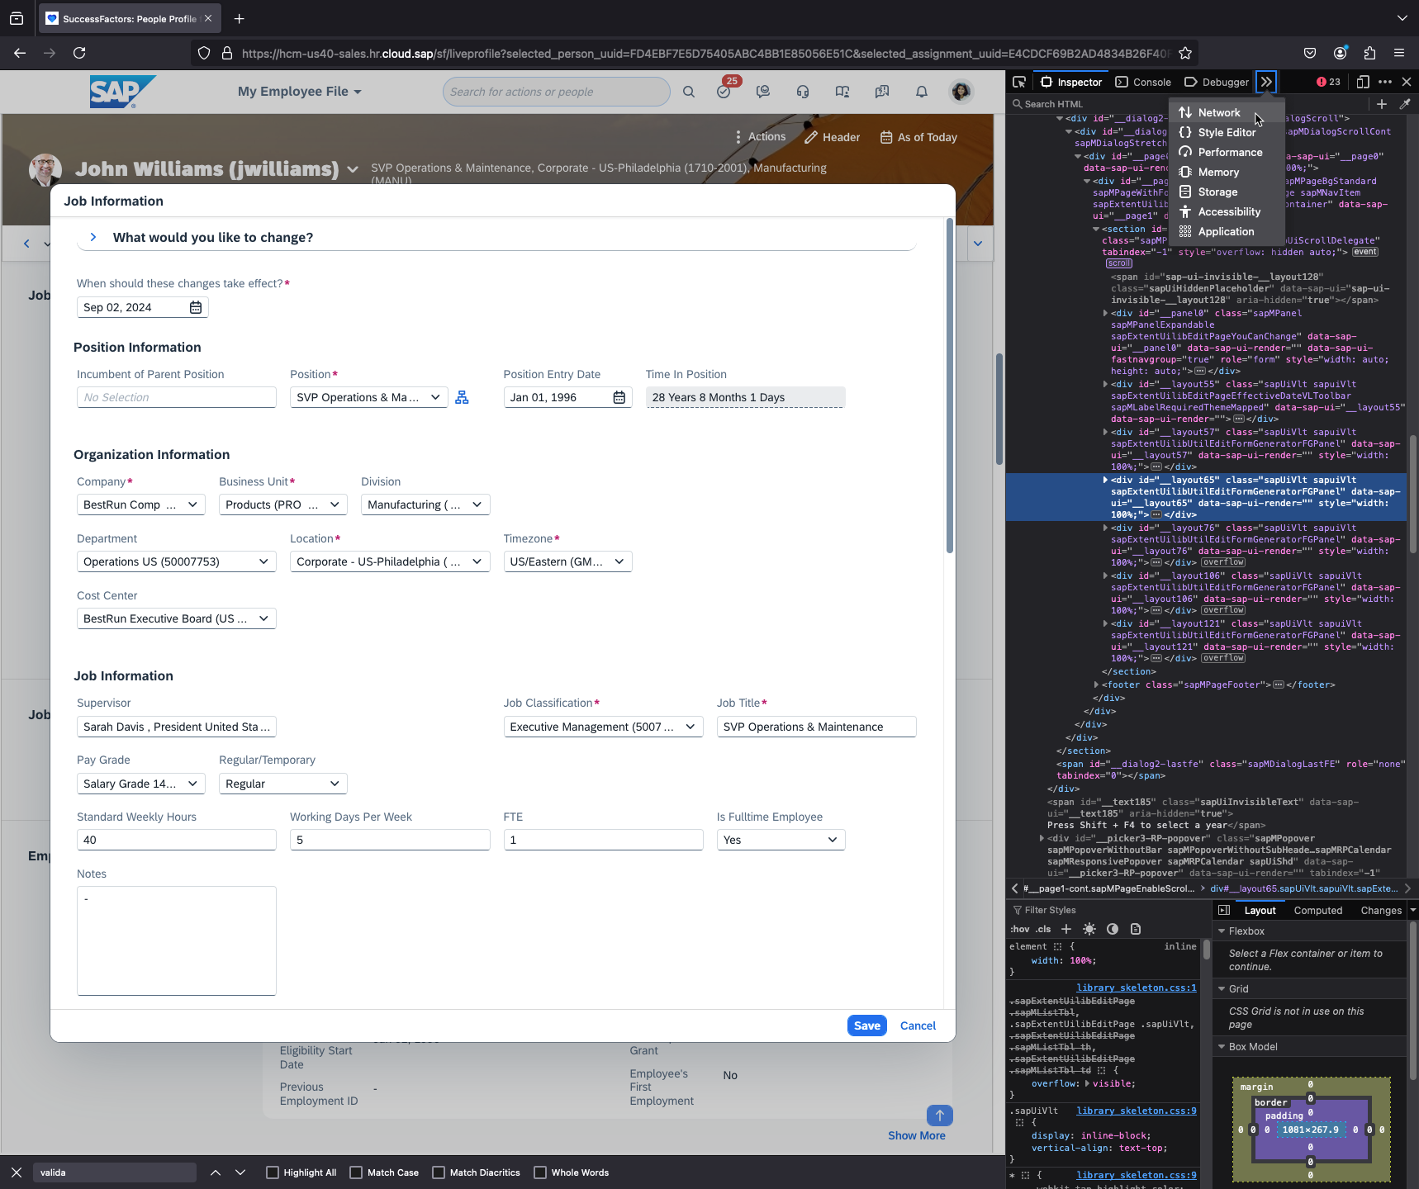The width and height of the screenshot is (1419, 1189).
Task: Click the headset support icon
Action: pos(803,92)
